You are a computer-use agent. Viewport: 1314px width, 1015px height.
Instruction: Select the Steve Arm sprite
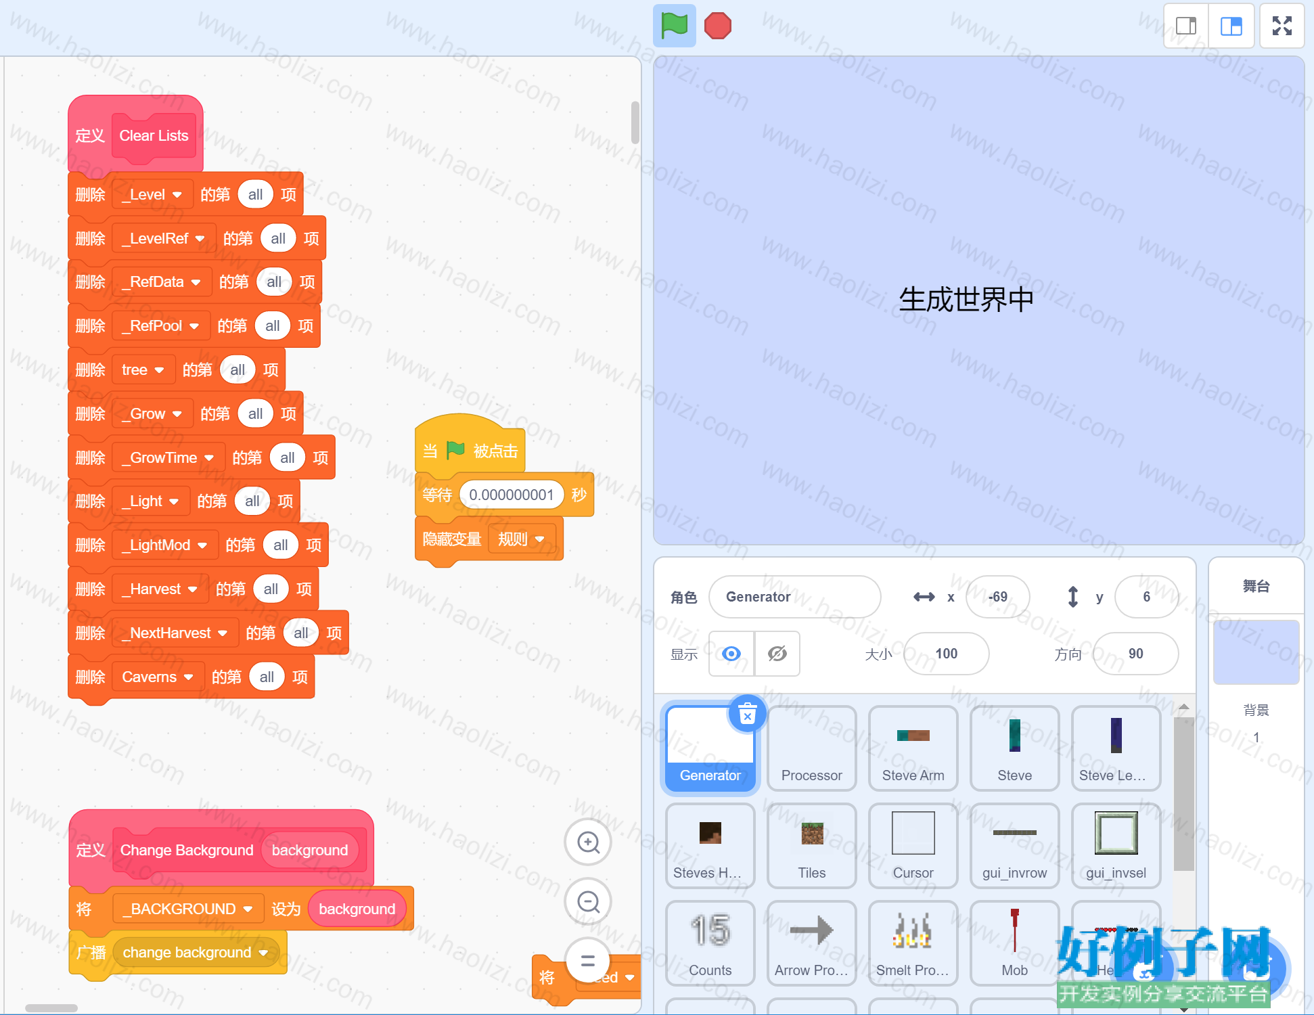click(913, 748)
